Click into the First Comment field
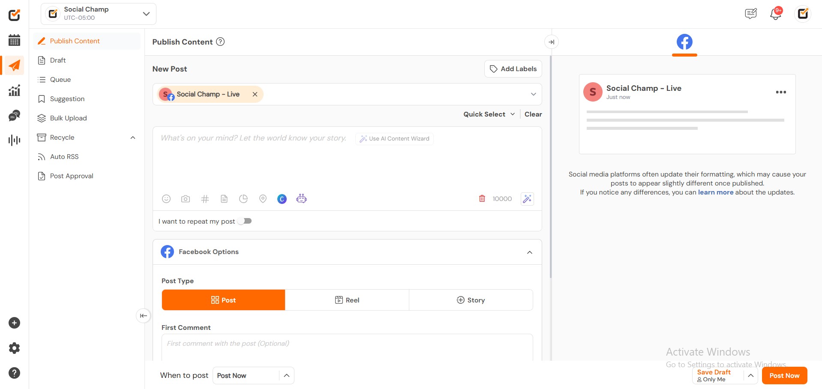 (347, 347)
